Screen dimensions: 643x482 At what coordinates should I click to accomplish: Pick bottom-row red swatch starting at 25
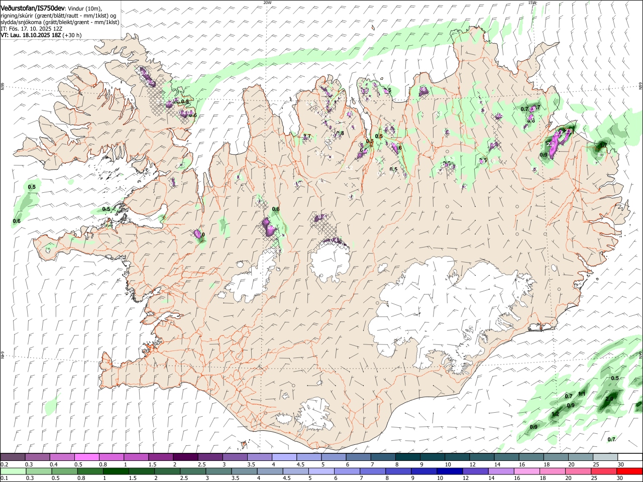tap(604, 471)
